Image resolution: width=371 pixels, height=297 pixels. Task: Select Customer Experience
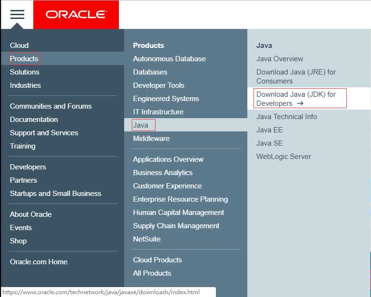point(167,186)
